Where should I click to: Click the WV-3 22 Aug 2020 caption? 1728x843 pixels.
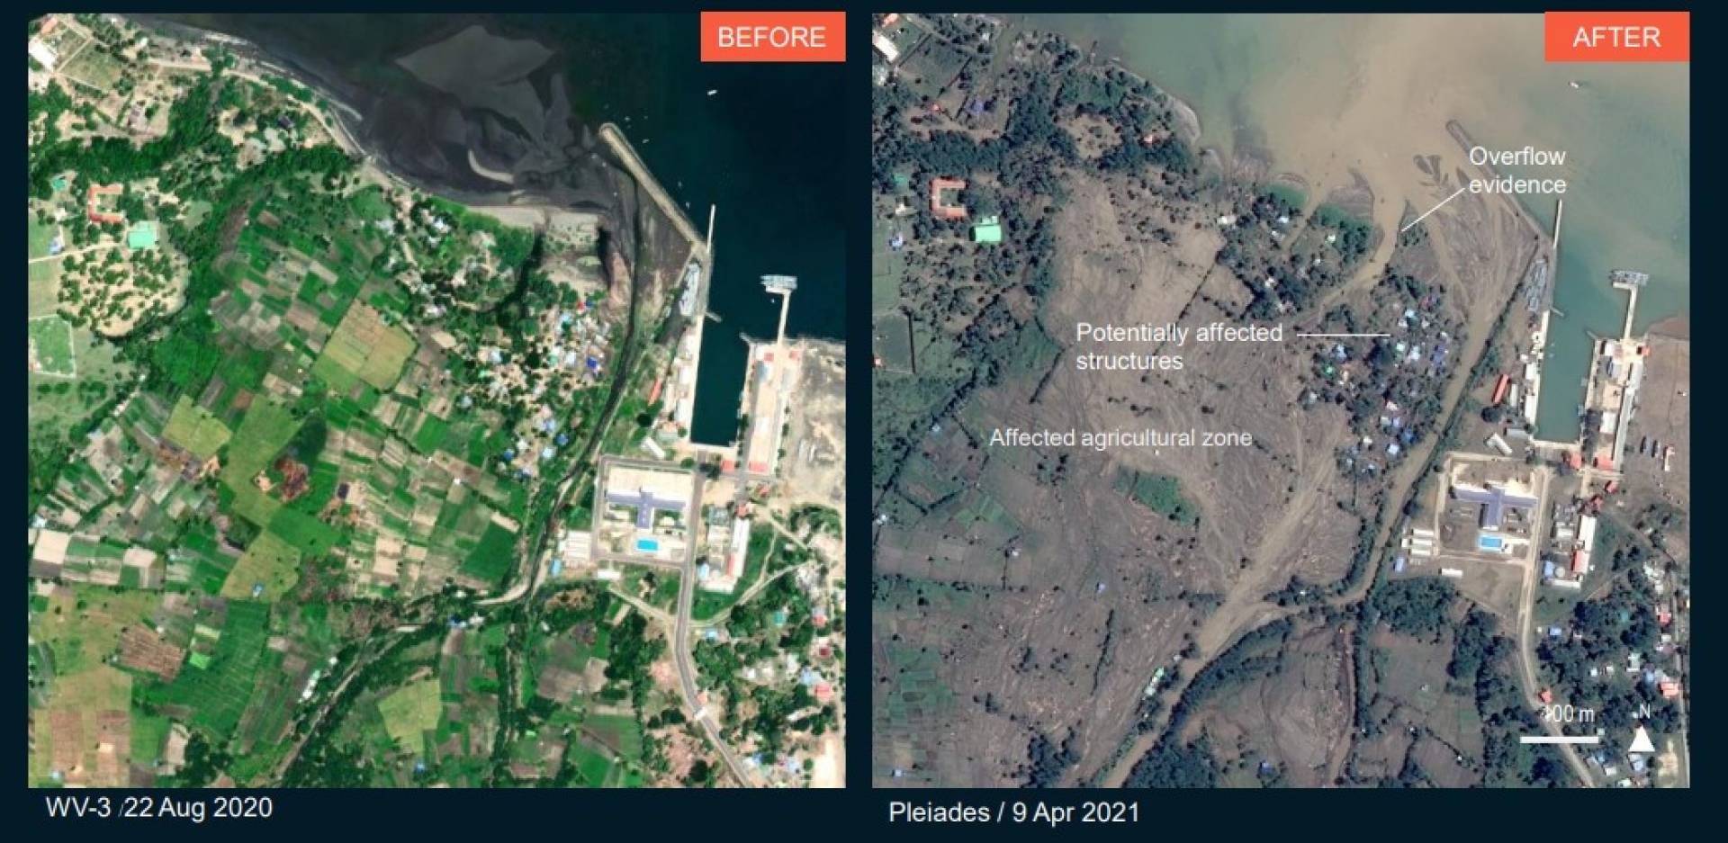(159, 807)
